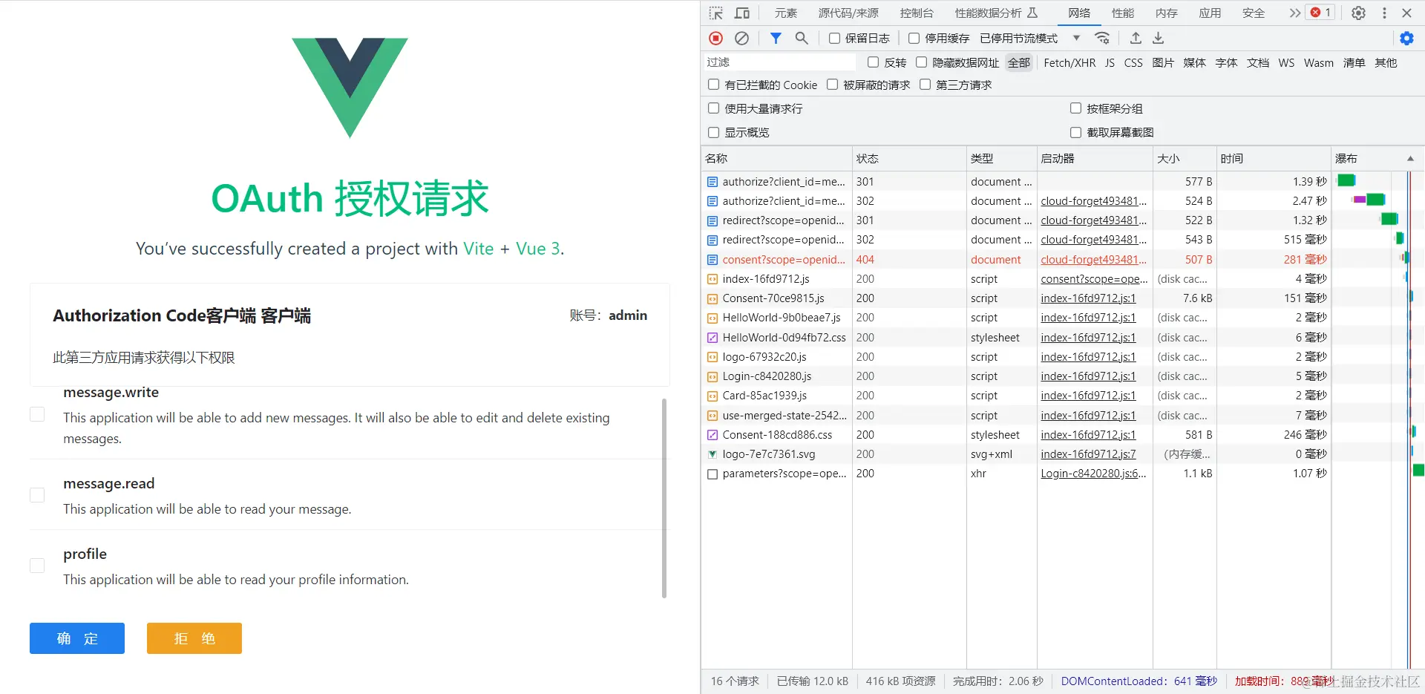This screenshot has width=1425, height=694.
Task: Open network search with magnifier icon
Action: (x=802, y=38)
